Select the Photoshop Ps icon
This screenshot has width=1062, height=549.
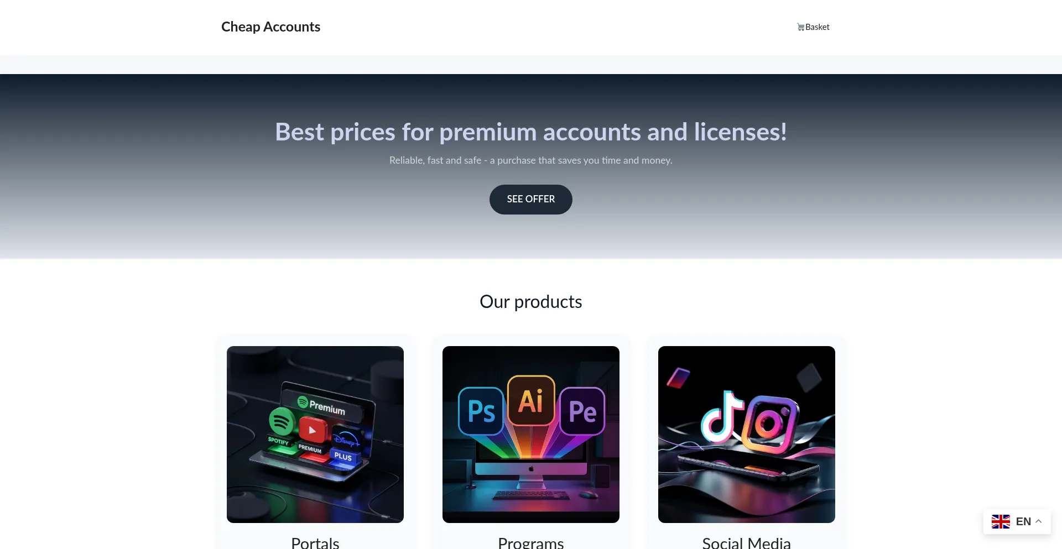(481, 411)
